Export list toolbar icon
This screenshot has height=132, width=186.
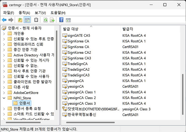[x=52, y=20]
